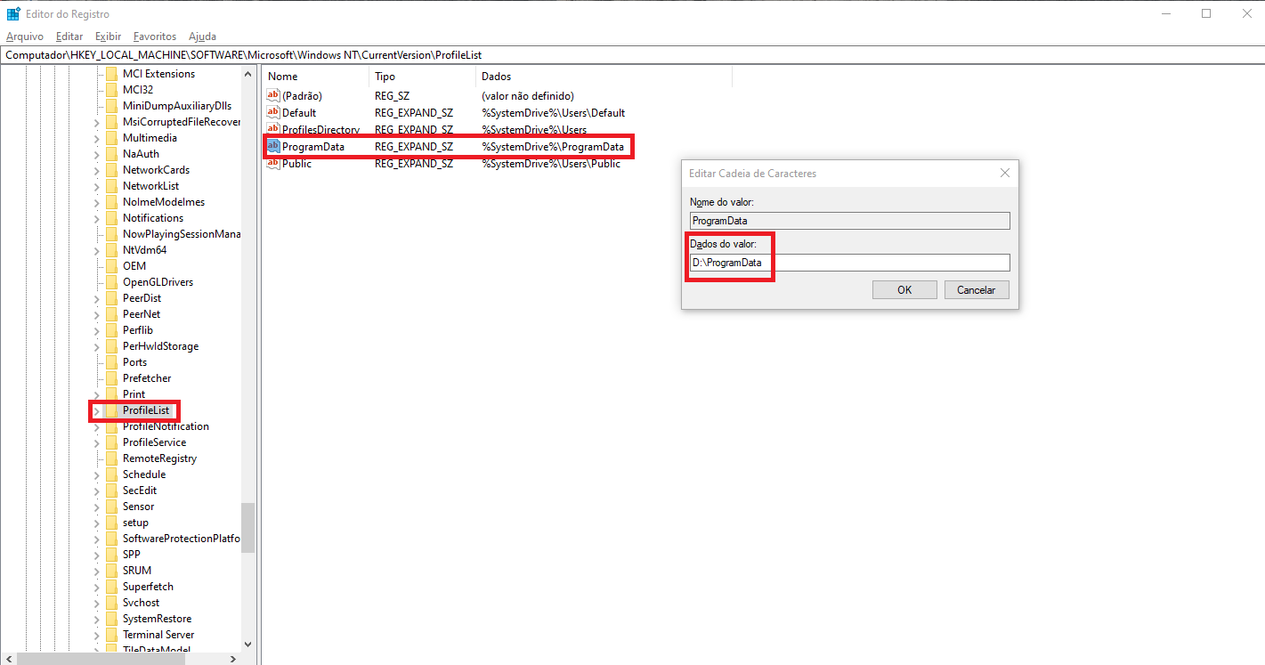The image size is (1265, 665).
Task: Click the (Padrão) registry value icon
Action: tap(273, 95)
